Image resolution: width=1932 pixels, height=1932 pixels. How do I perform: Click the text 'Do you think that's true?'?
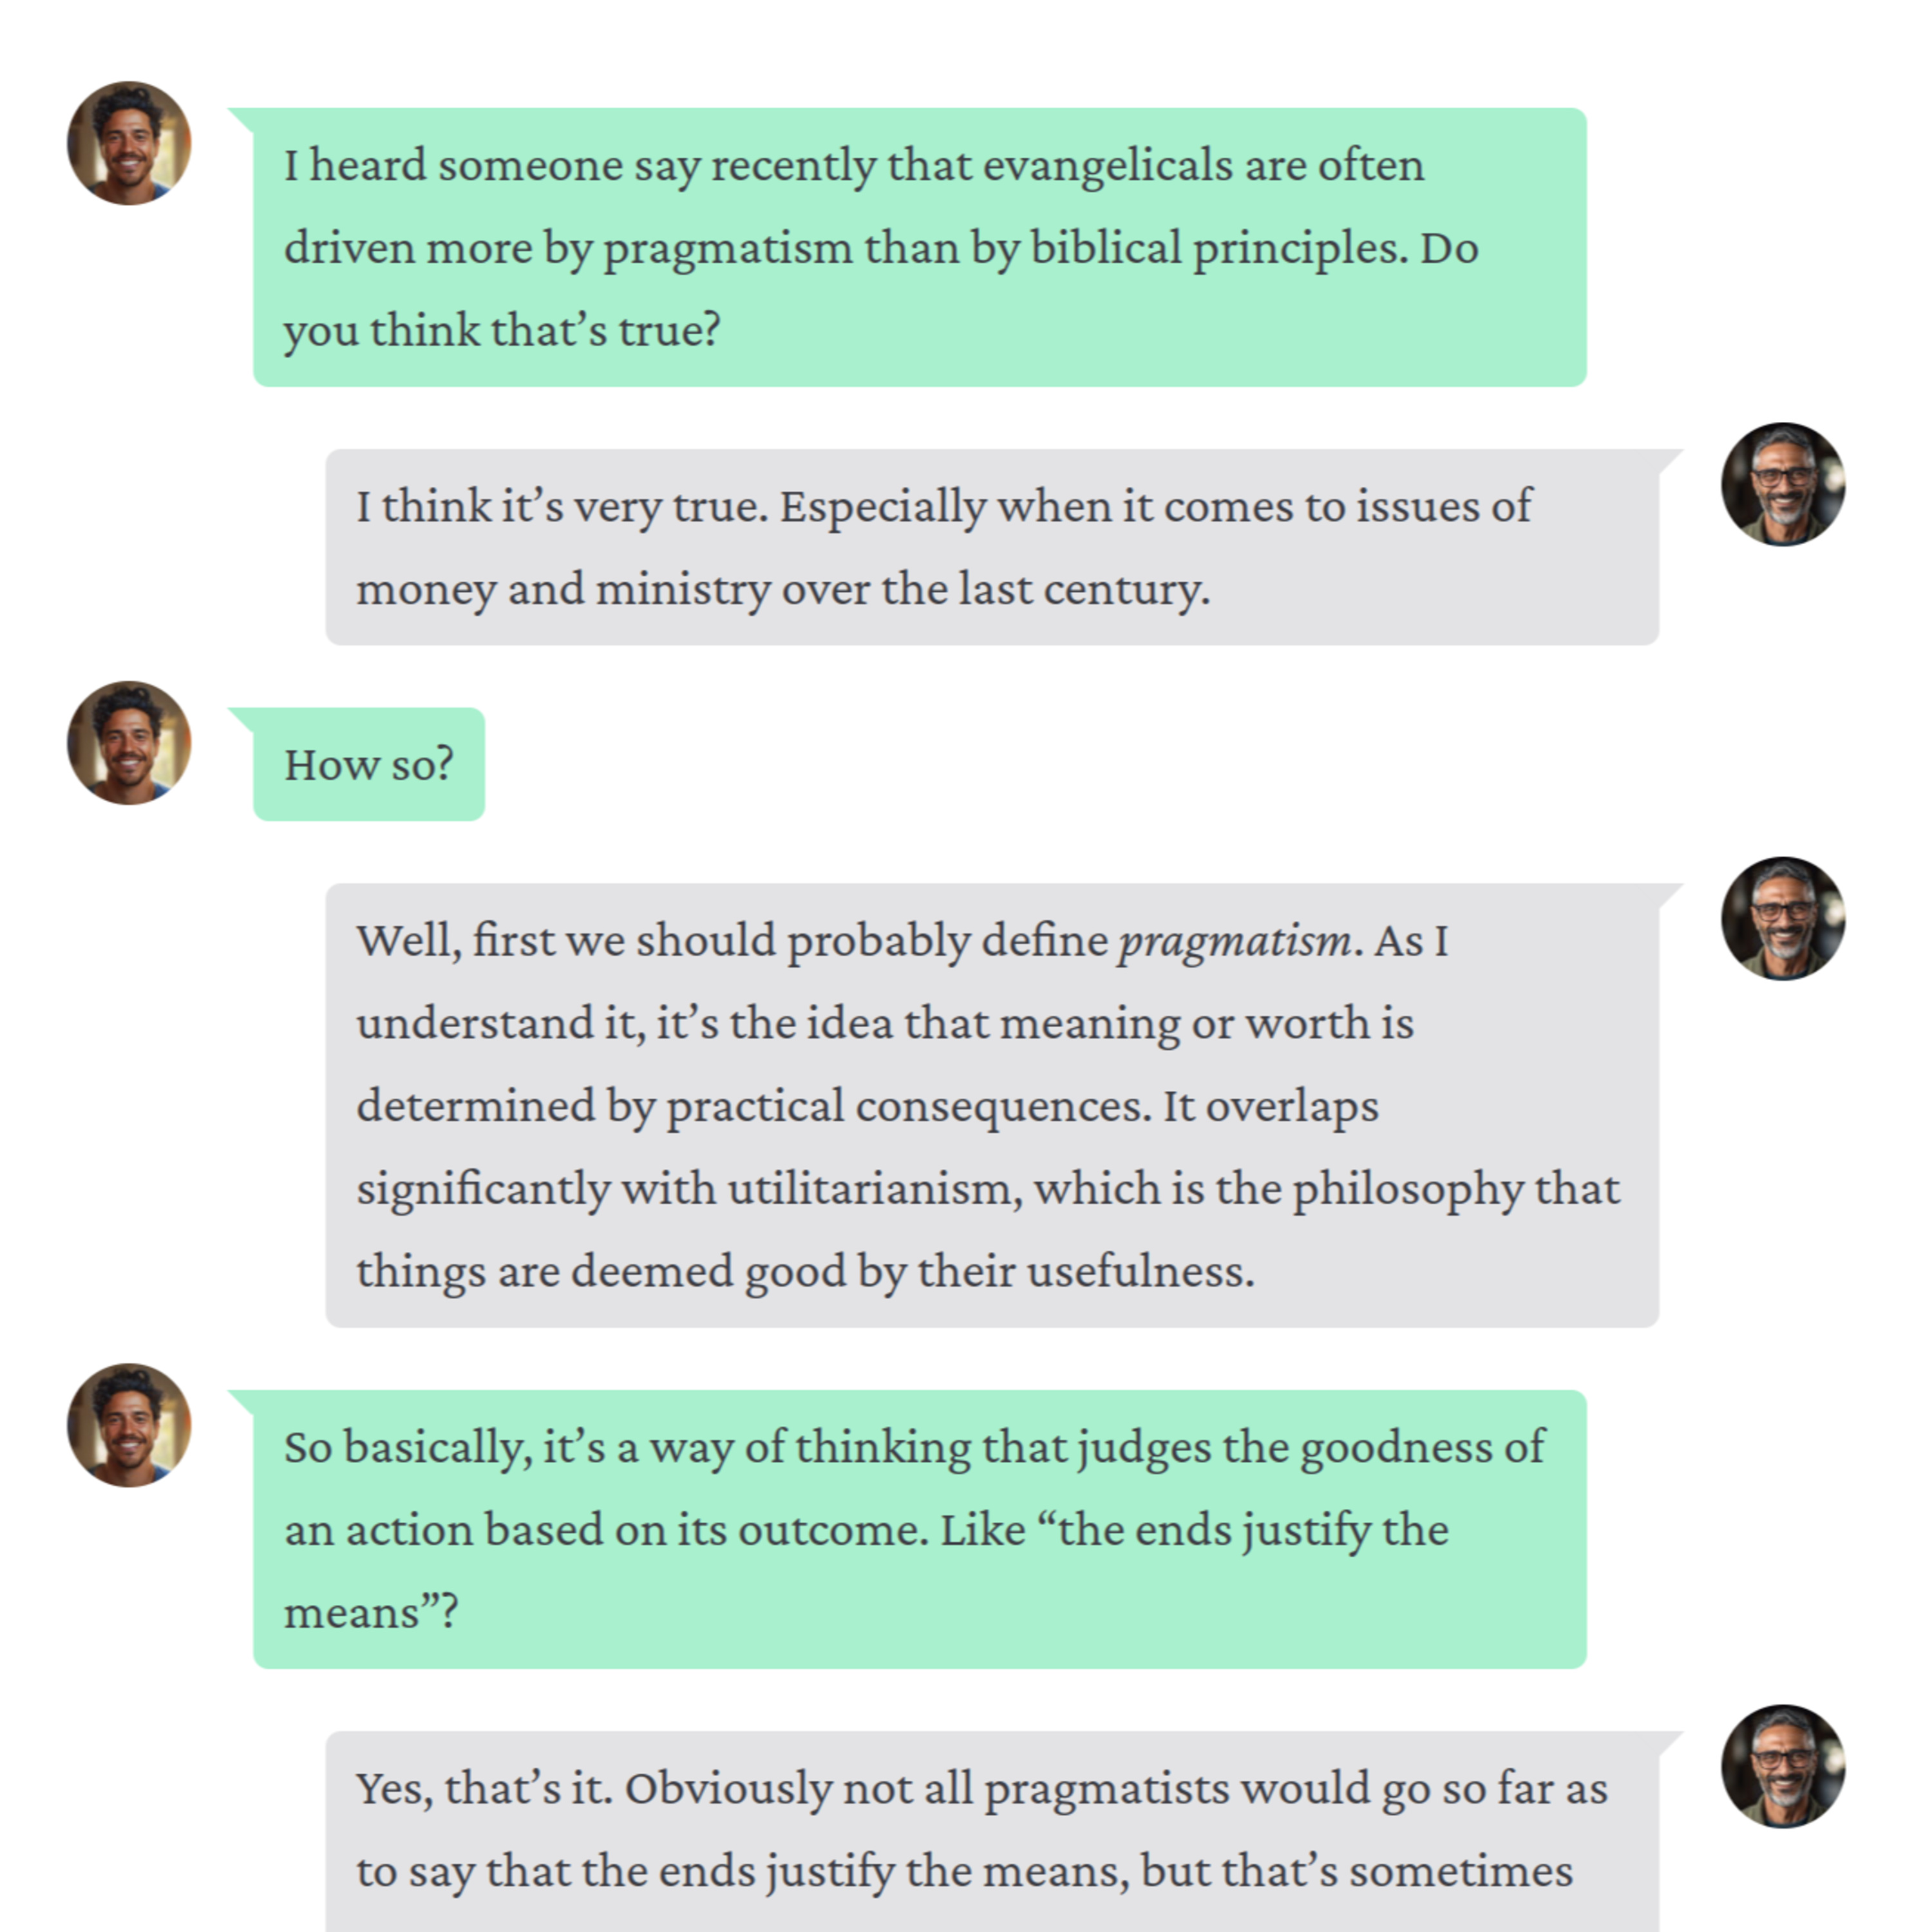tap(881, 289)
